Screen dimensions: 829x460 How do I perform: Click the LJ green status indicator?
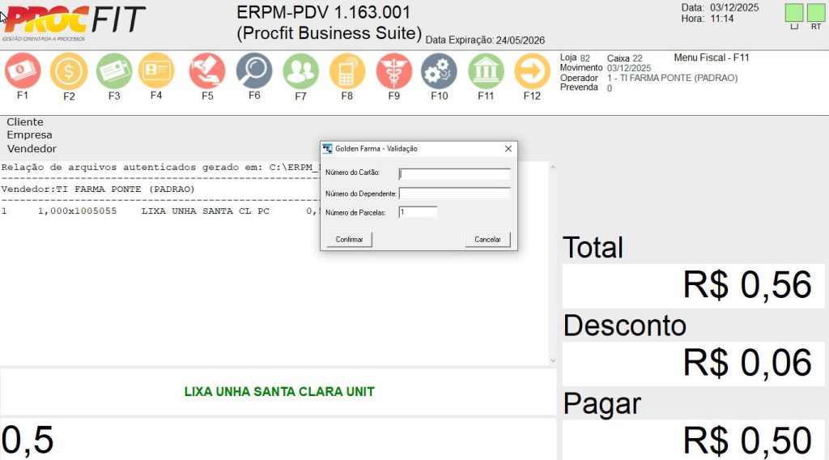(x=794, y=13)
